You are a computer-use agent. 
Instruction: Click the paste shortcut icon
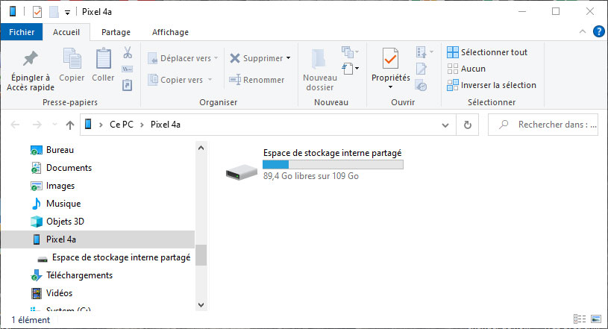point(127,84)
